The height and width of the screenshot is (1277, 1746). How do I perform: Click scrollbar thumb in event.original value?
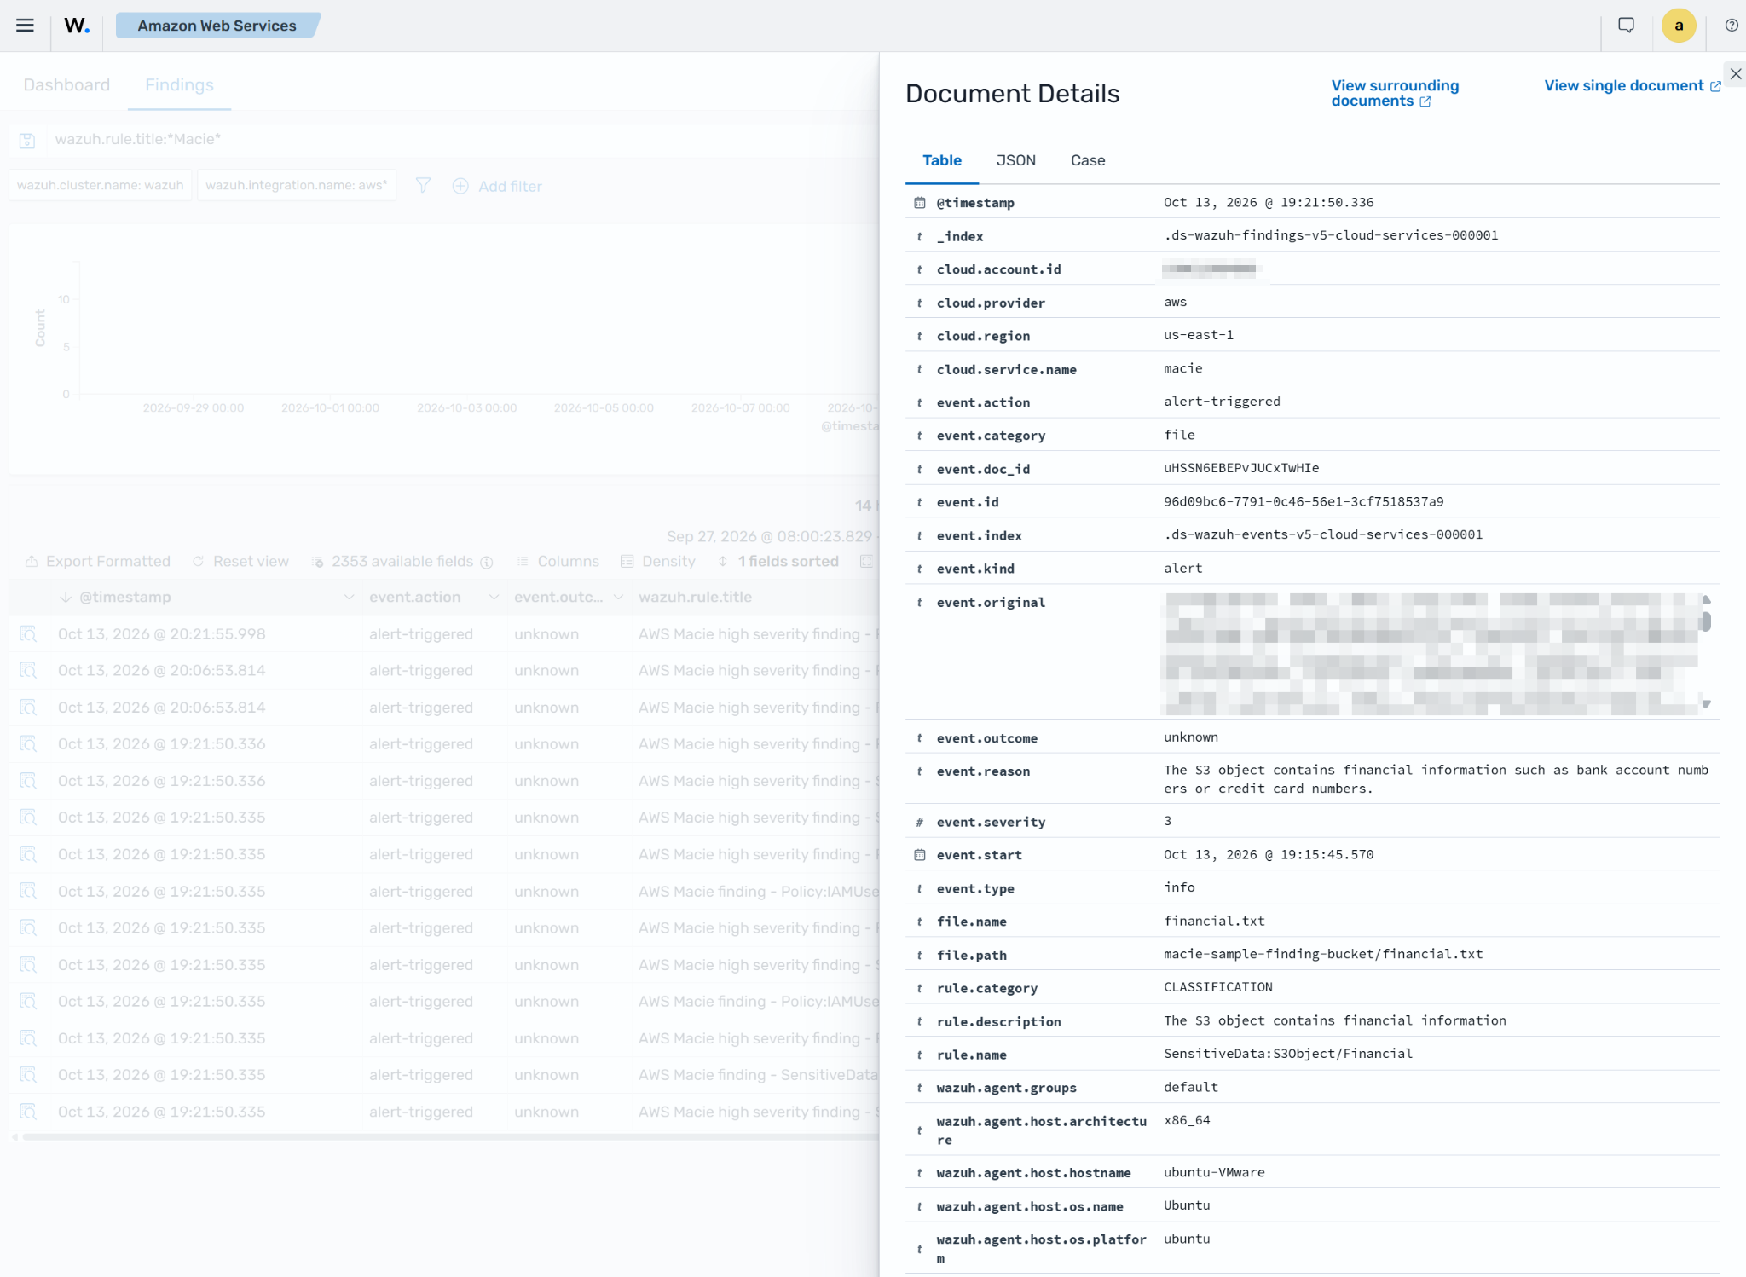coord(1706,621)
